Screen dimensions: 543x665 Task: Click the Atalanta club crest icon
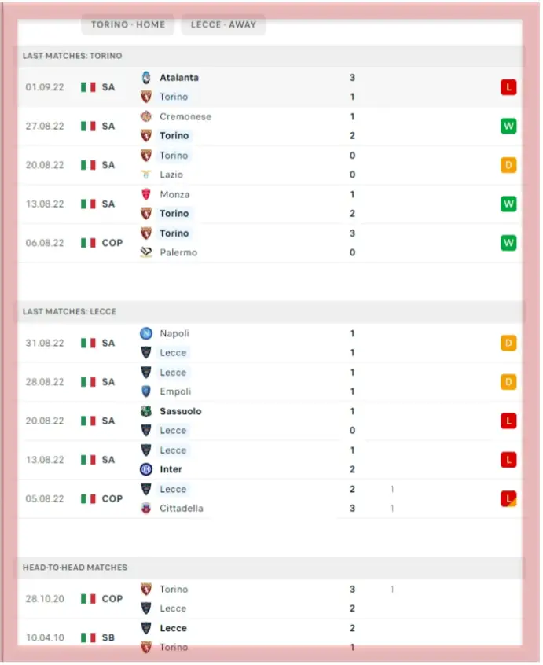(145, 78)
